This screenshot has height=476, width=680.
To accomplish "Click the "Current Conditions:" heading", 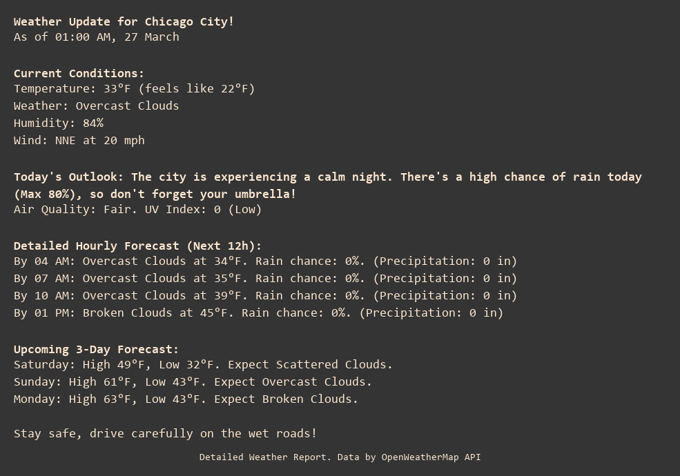I will (x=79, y=73).
